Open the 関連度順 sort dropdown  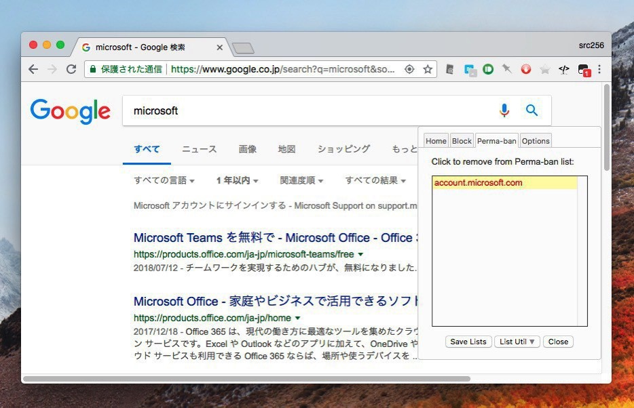[301, 180]
